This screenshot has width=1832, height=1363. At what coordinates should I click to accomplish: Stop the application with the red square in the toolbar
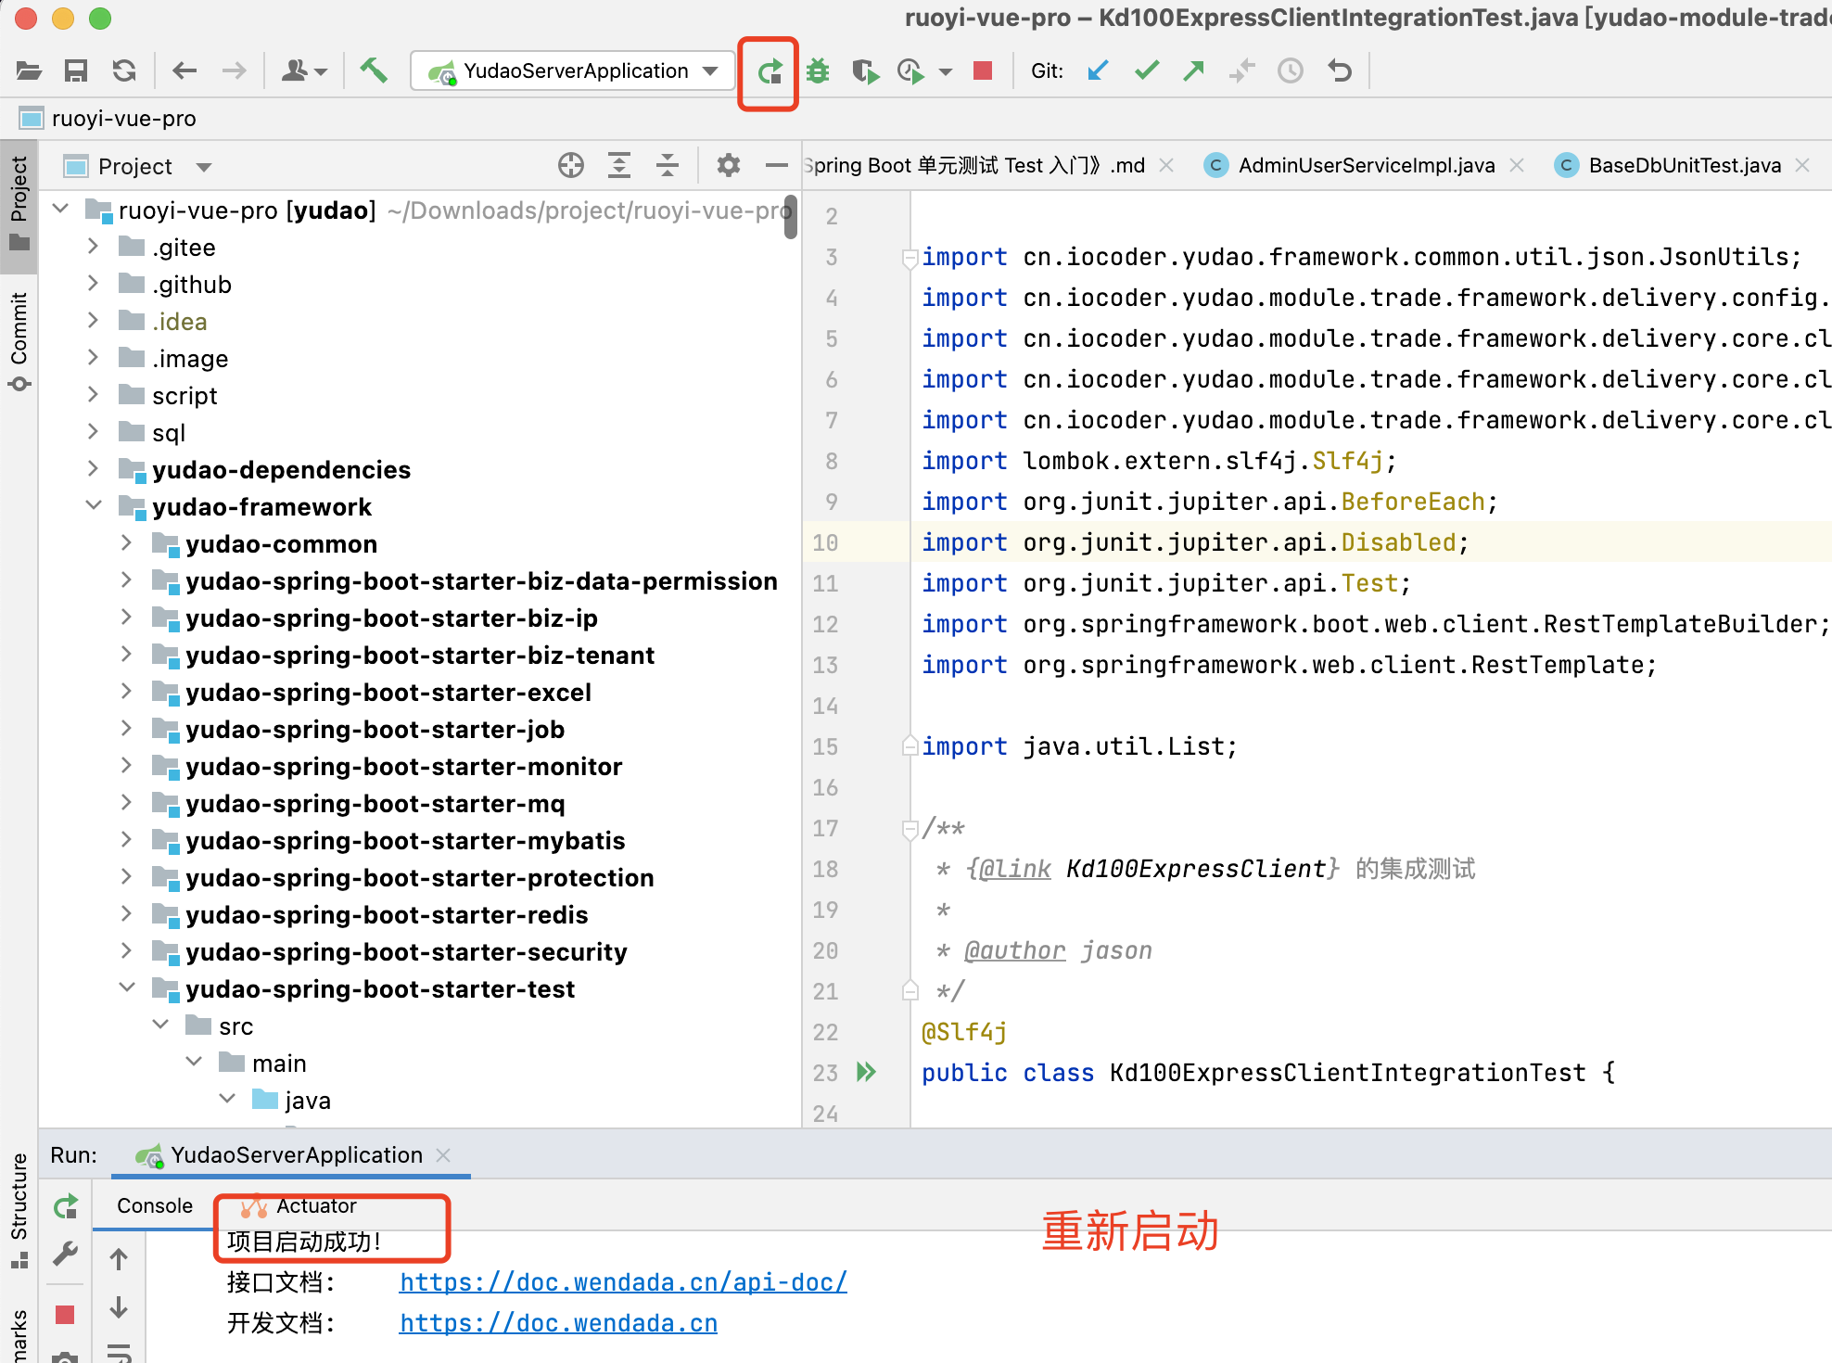click(983, 70)
